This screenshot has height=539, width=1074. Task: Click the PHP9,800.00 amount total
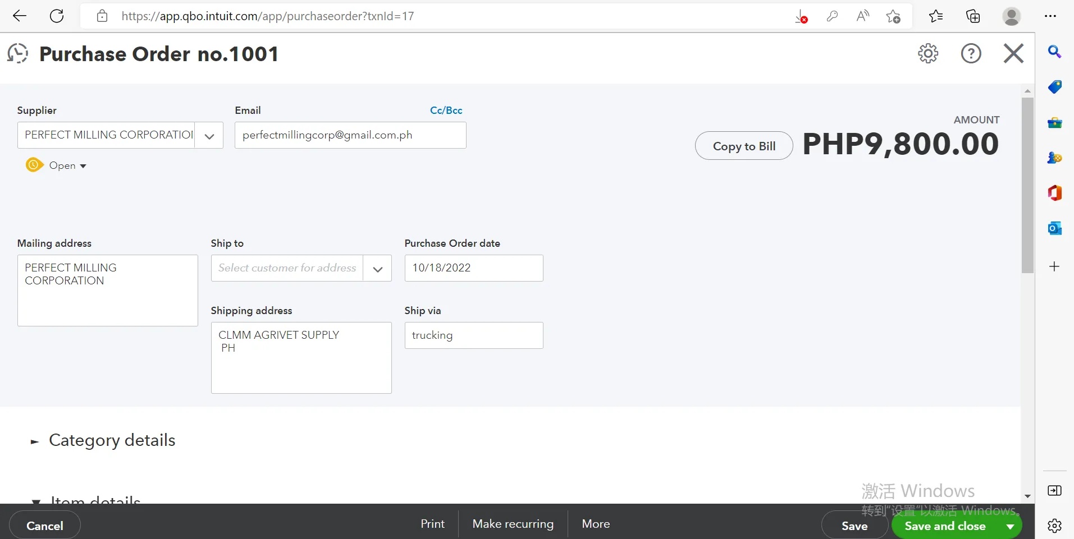(901, 144)
